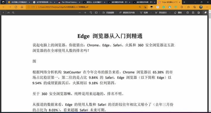Click the 65.38% figure in the paragraph

[158, 72]
